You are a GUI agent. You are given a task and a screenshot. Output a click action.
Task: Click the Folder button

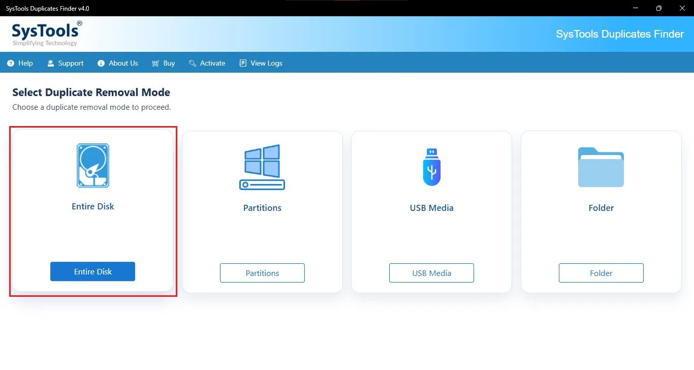[x=601, y=273]
